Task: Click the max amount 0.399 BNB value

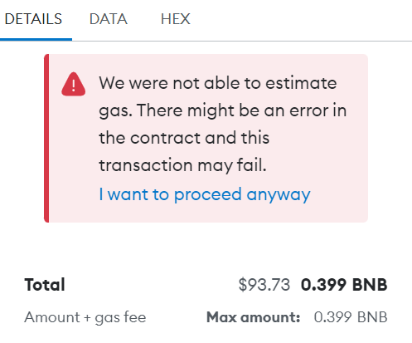Action: coord(351,317)
